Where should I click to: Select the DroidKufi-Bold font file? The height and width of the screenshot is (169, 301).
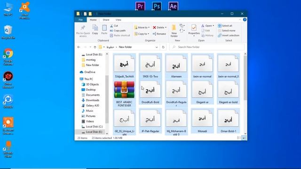pos(150,92)
